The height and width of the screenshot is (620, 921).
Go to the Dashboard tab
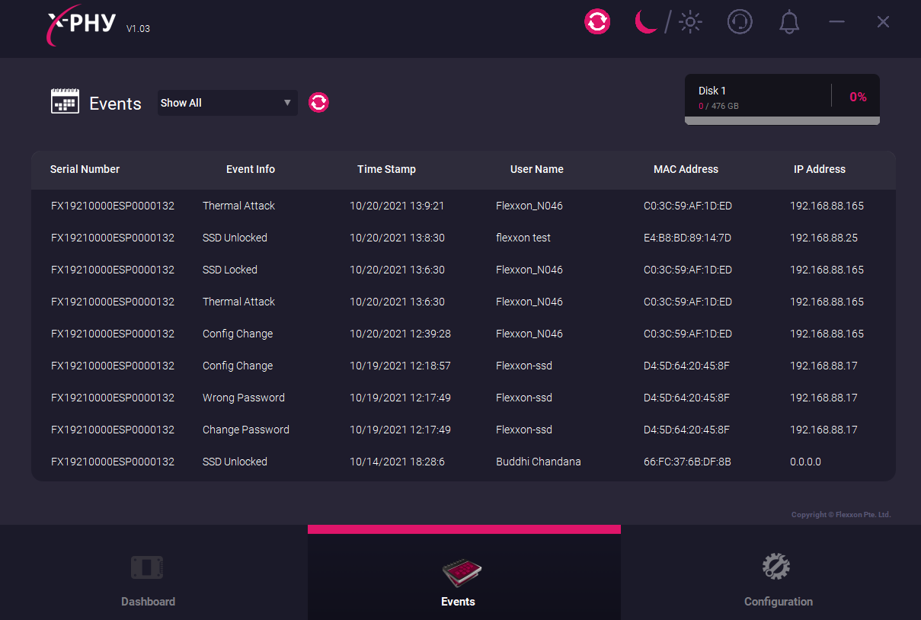click(148, 580)
